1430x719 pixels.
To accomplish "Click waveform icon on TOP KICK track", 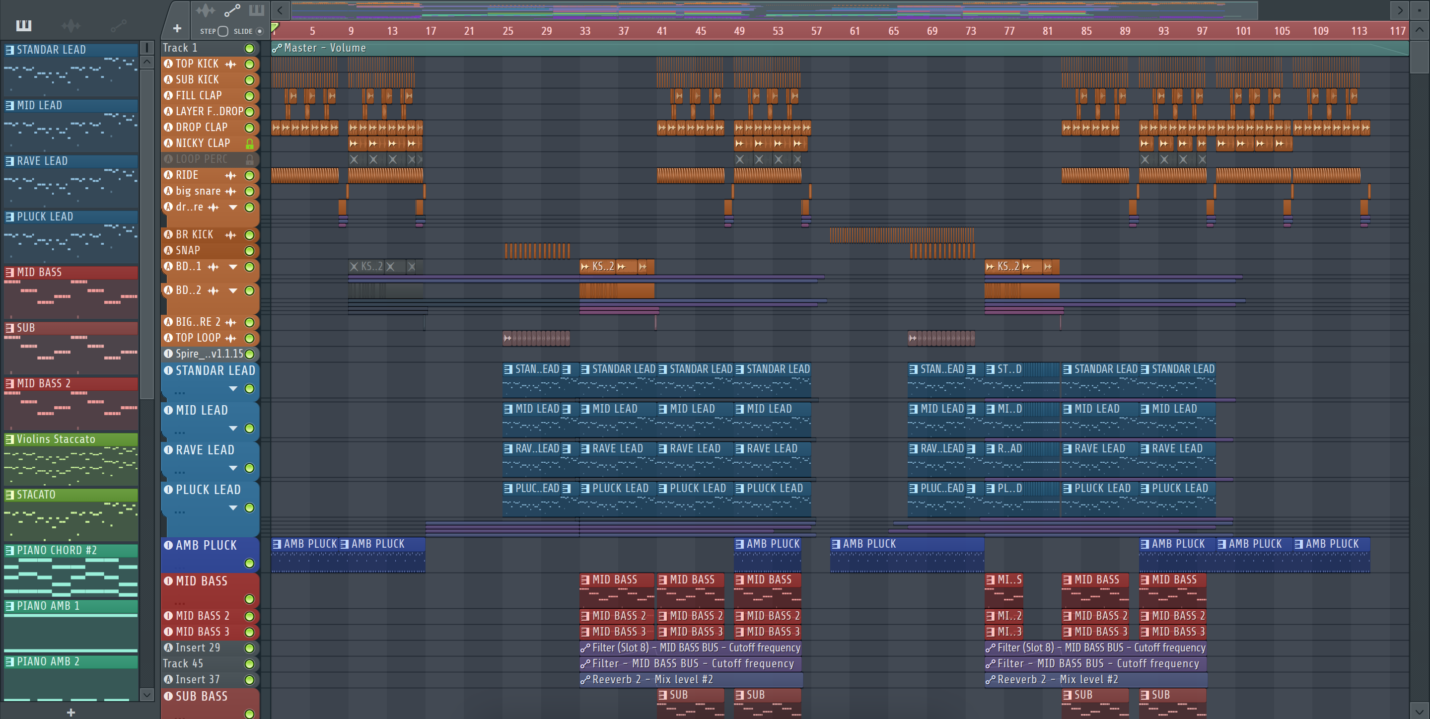I will point(230,65).
